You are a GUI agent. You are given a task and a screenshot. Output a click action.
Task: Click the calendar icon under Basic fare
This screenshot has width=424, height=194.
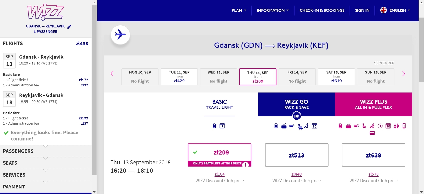[222, 126]
